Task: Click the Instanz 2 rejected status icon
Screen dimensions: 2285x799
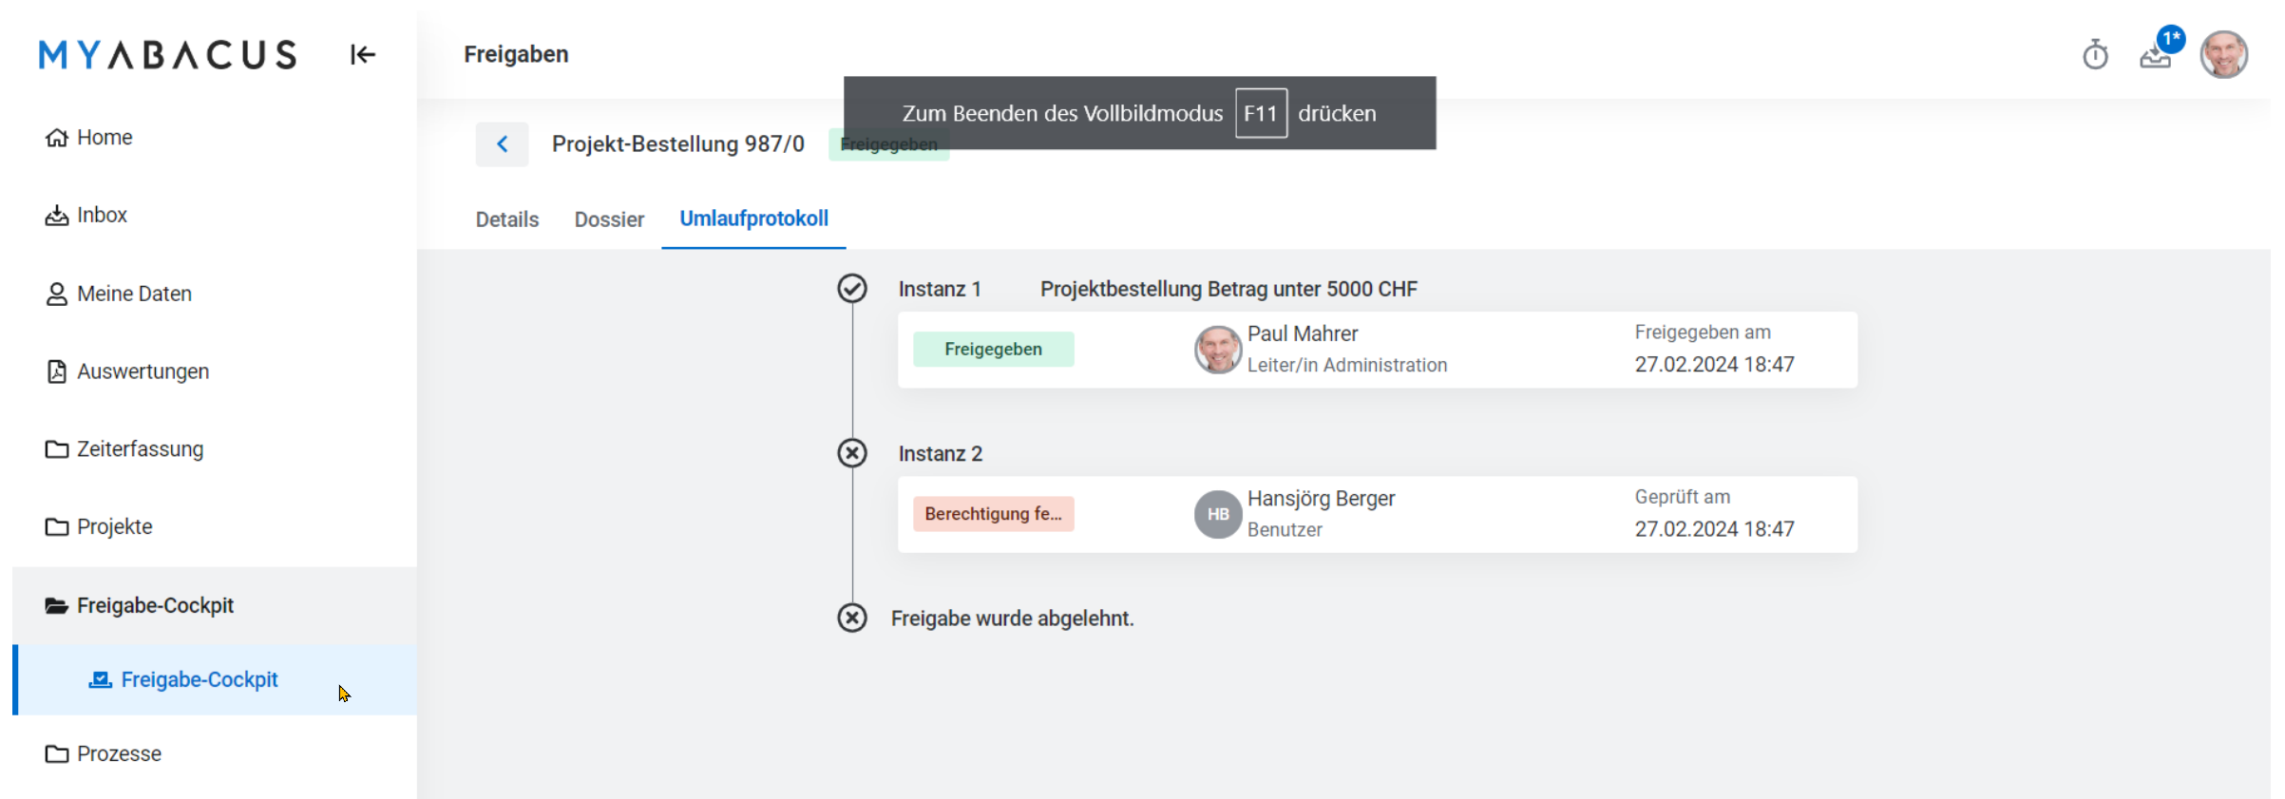Action: [852, 453]
